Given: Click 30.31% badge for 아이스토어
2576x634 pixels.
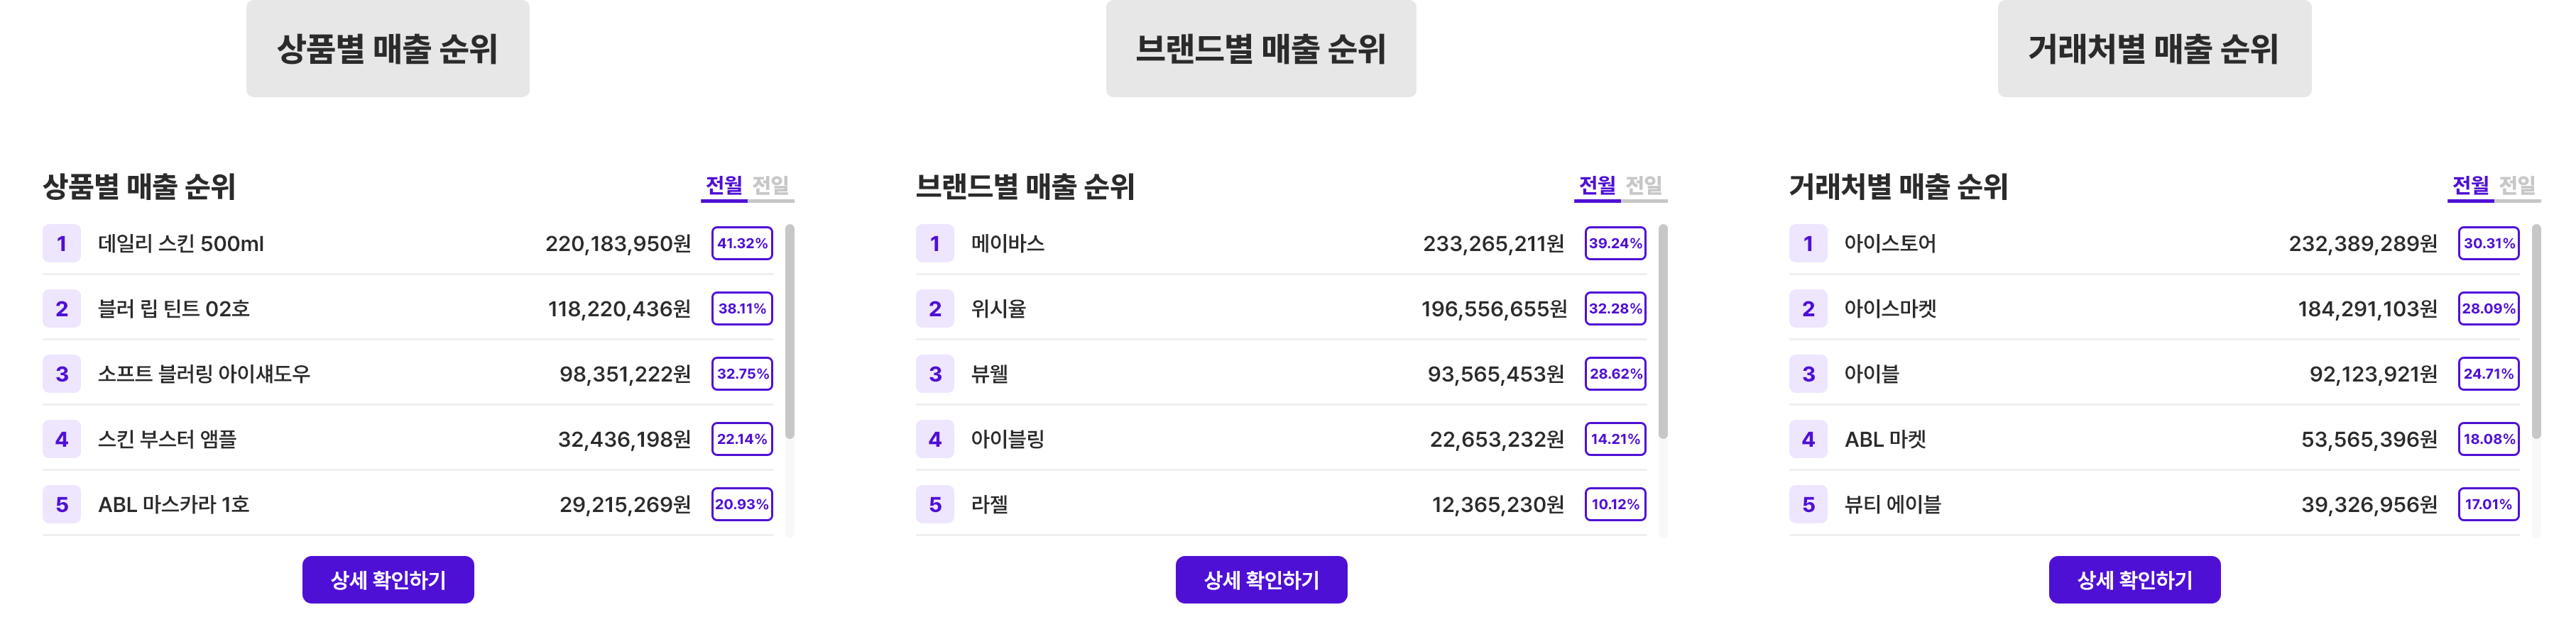Looking at the screenshot, I should coord(2488,244).
